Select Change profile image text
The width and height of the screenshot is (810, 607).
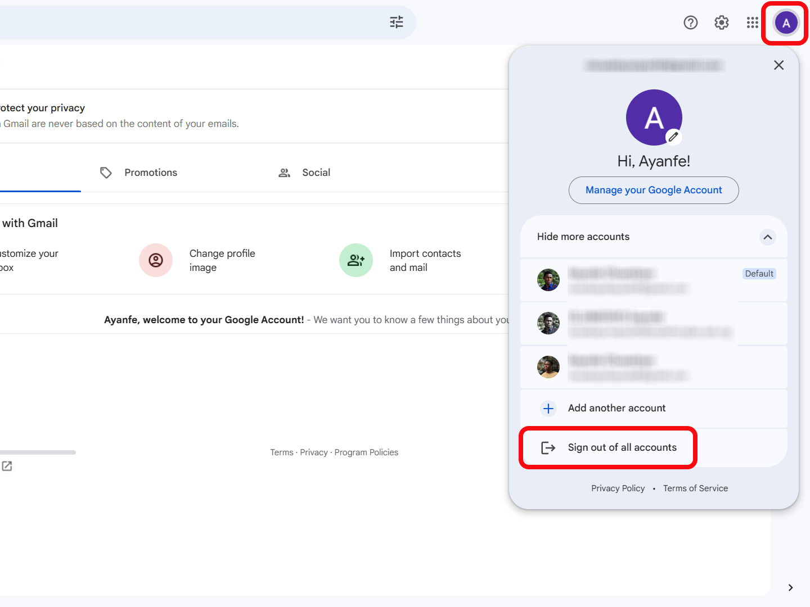tap(222, 260)
